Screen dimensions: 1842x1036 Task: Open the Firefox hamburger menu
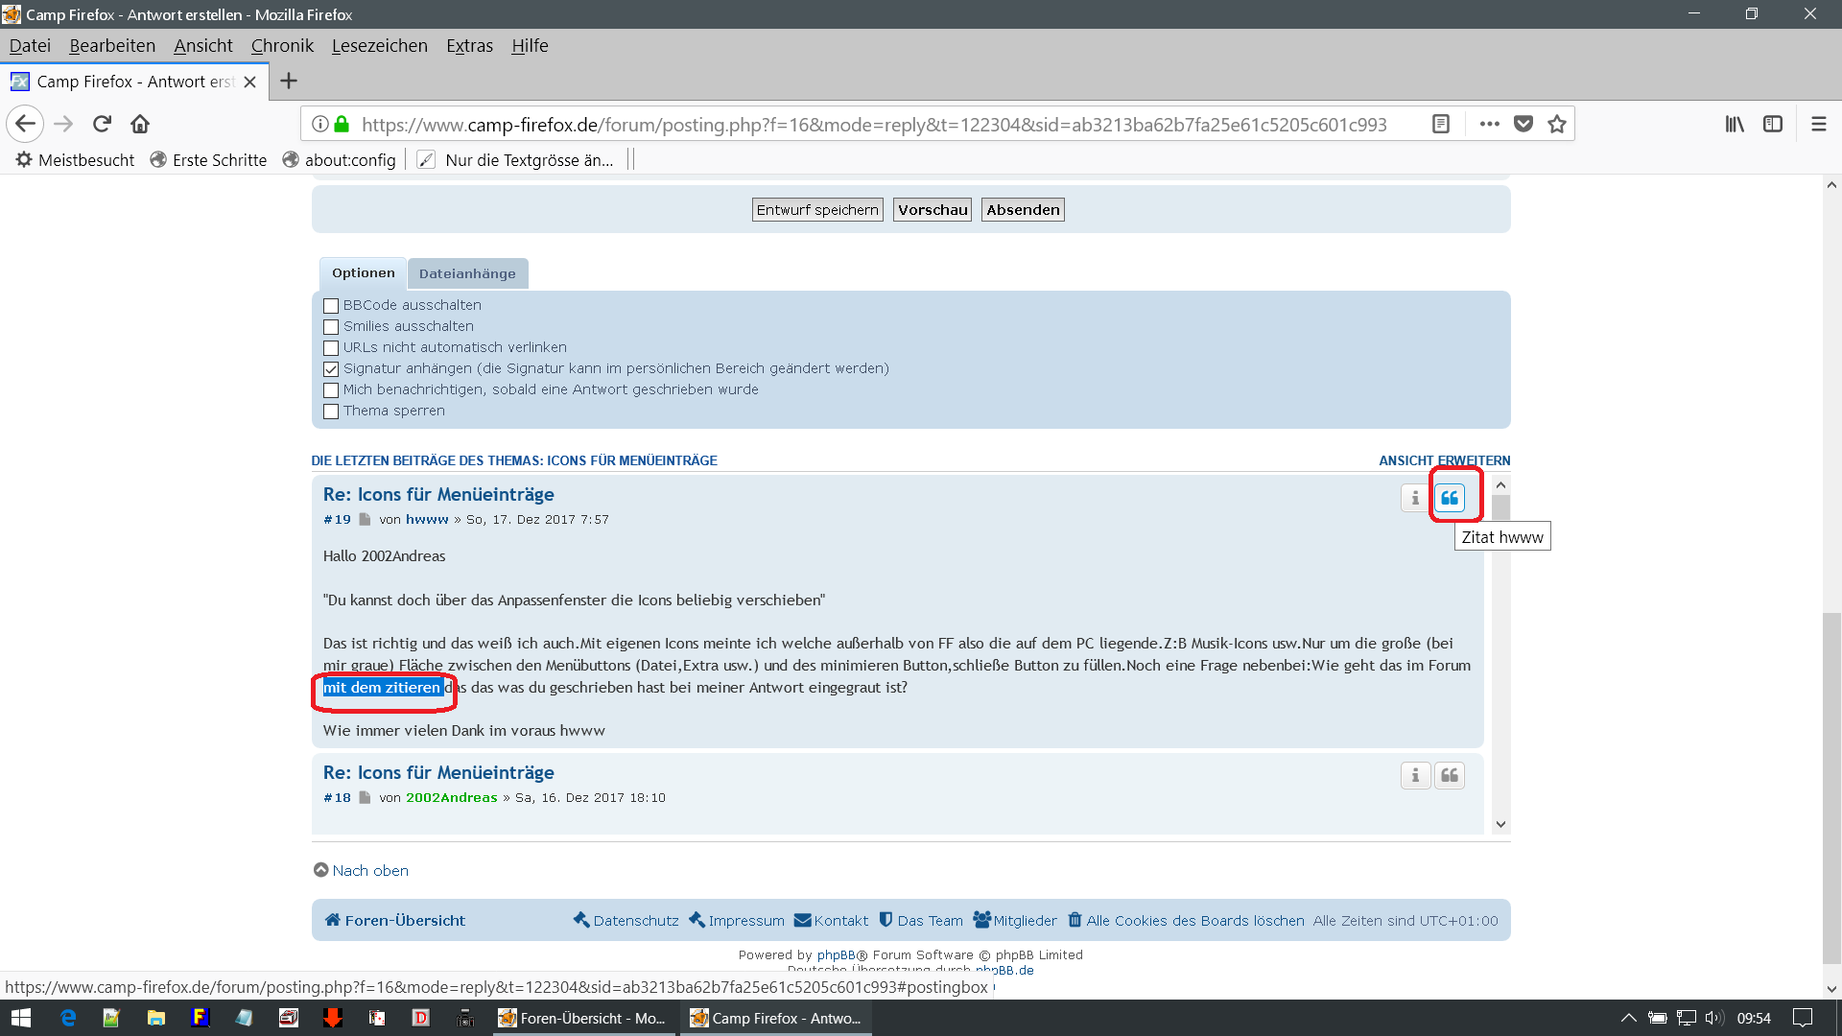pyautogui.click(x=1818, y=124)
